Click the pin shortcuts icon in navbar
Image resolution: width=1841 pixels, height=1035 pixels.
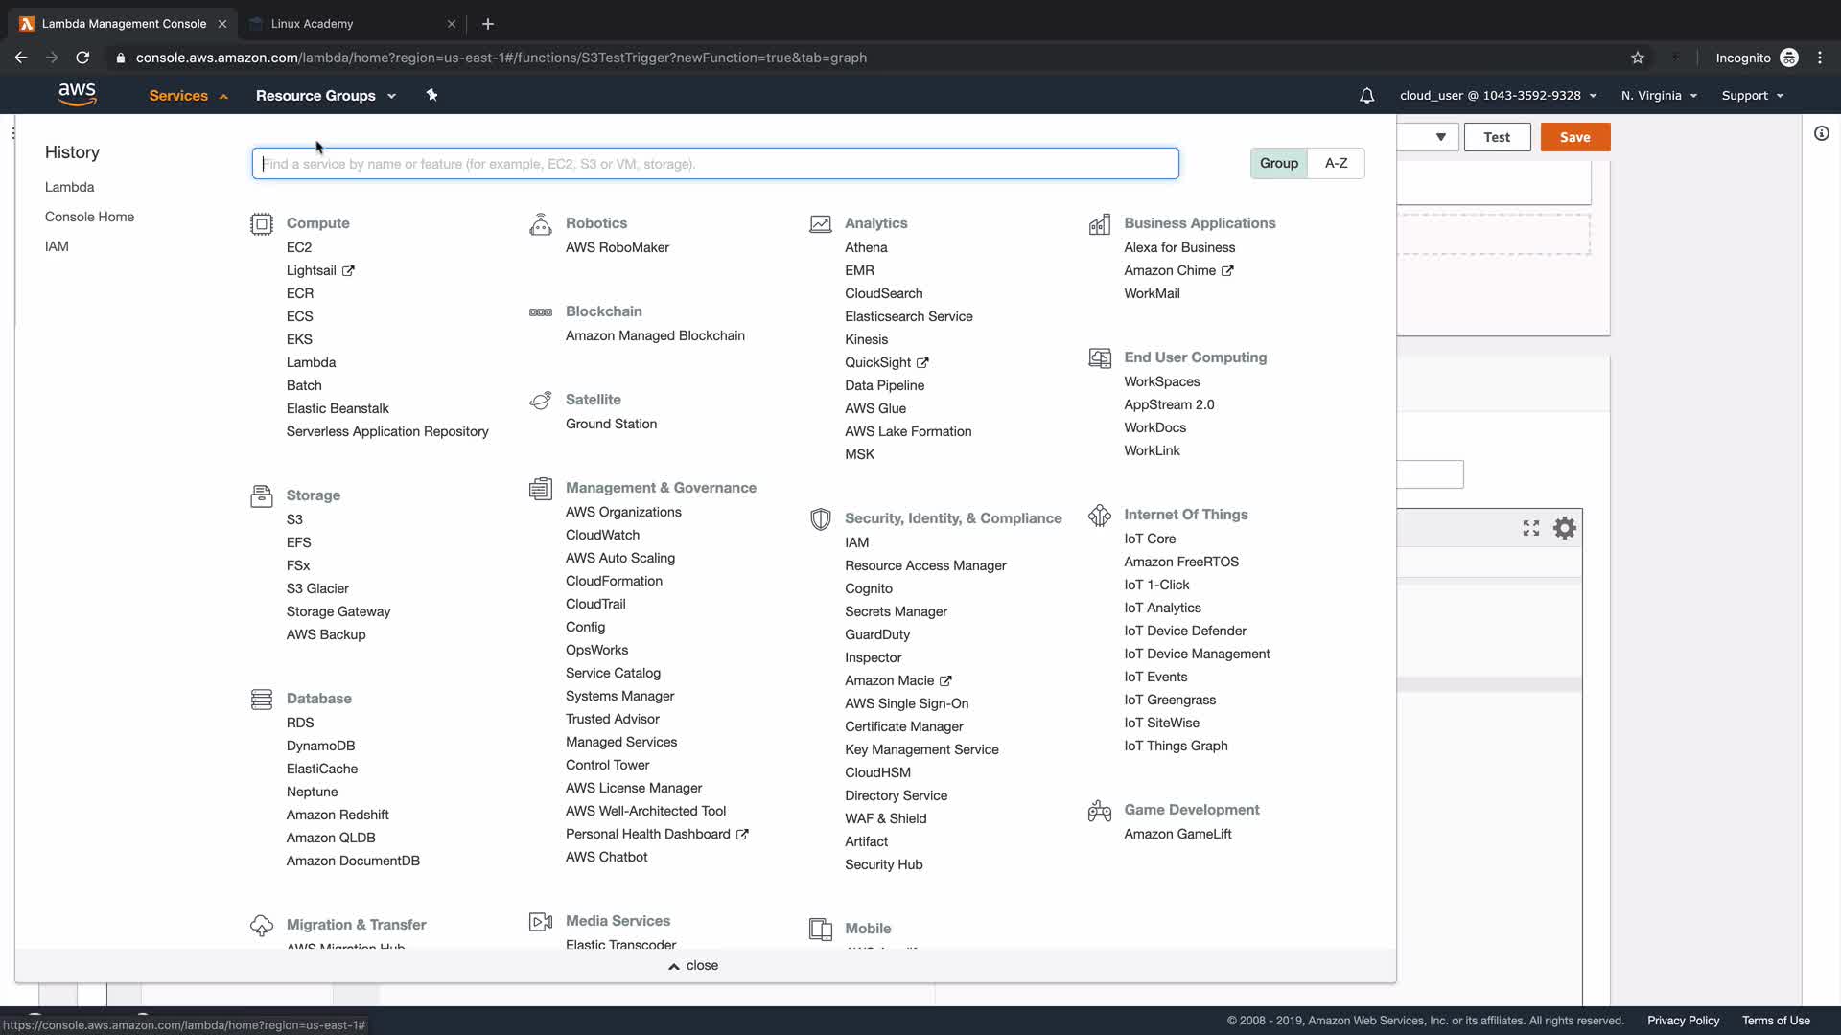[x=431, y=95]
